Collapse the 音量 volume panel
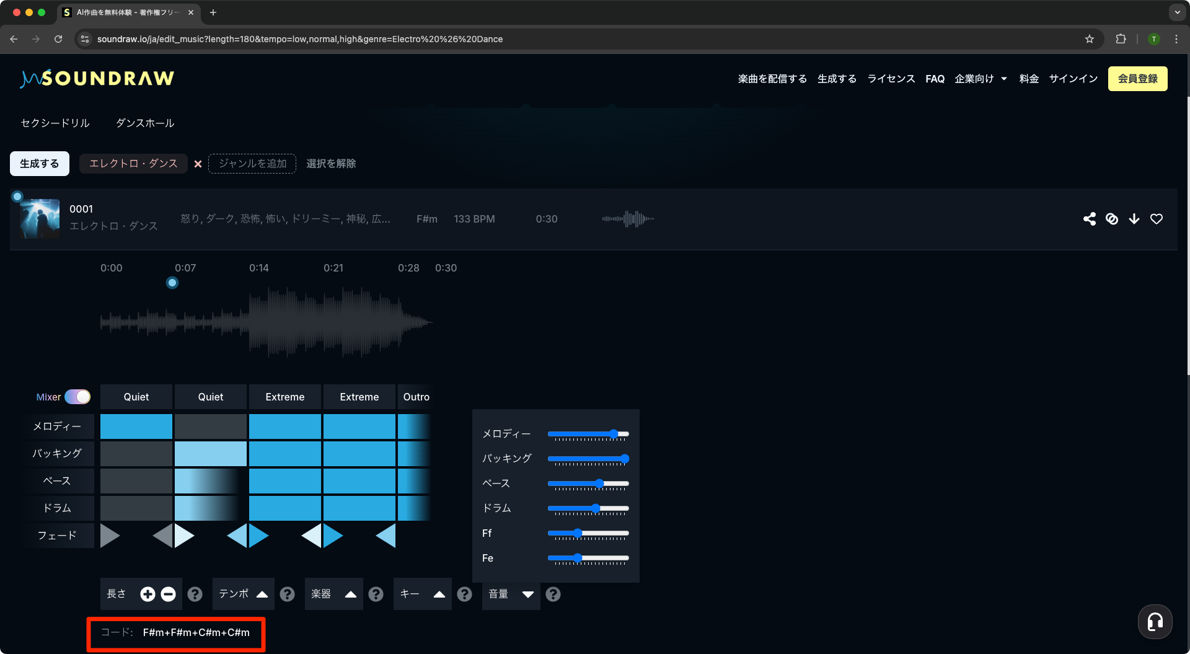This screenshot has width=1190, height=654. pos(511,594)
